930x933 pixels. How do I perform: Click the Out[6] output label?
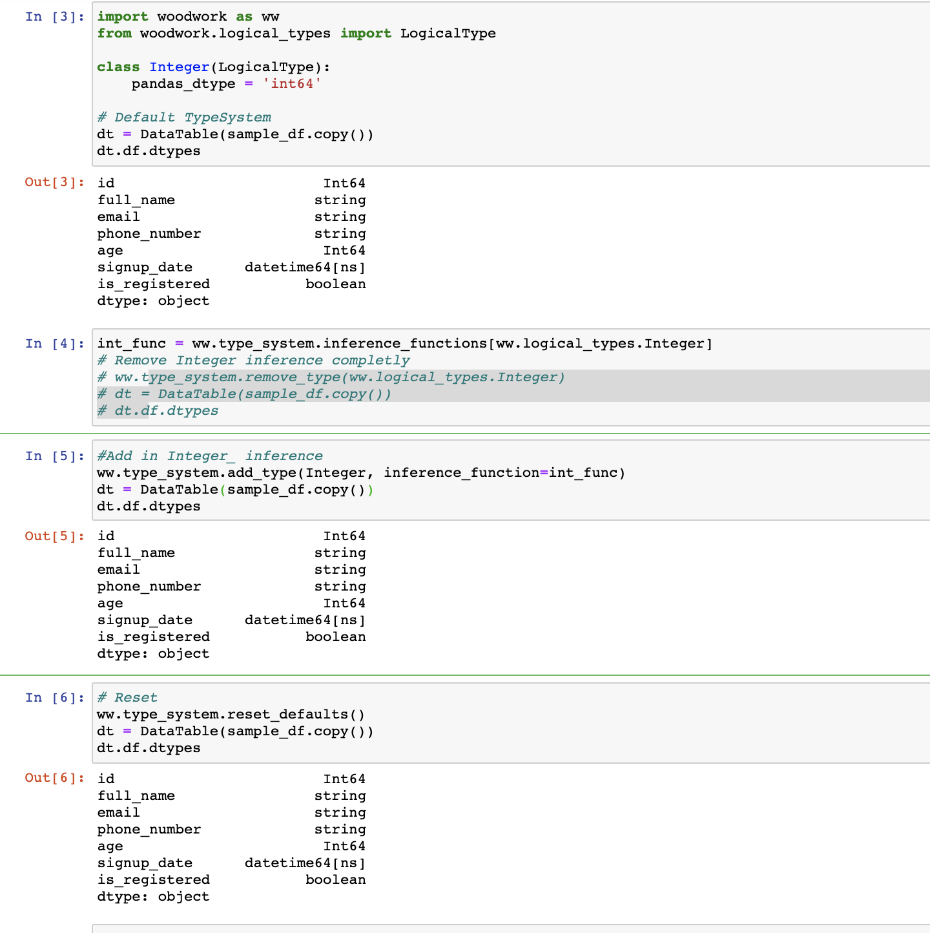coord(54,778)
